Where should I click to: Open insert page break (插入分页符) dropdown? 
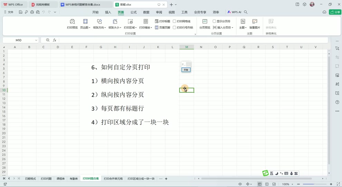click(223, 28)
